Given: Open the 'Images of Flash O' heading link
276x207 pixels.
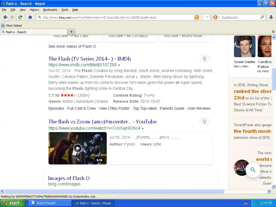Looking at the screenshot, I should pyautogui.click(x=69, y=178).
